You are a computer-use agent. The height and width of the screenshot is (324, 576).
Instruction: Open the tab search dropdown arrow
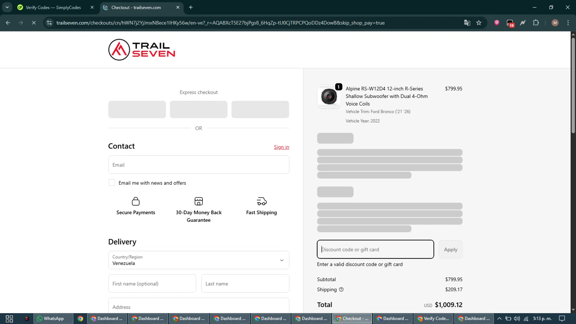(7, 7)
